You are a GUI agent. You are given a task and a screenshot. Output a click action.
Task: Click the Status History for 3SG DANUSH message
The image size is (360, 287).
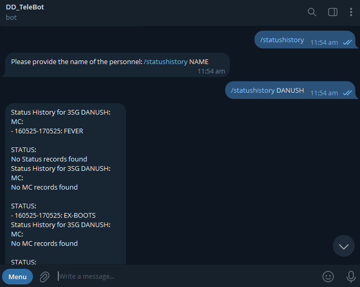pyautogui.click(x=60, y=113)
